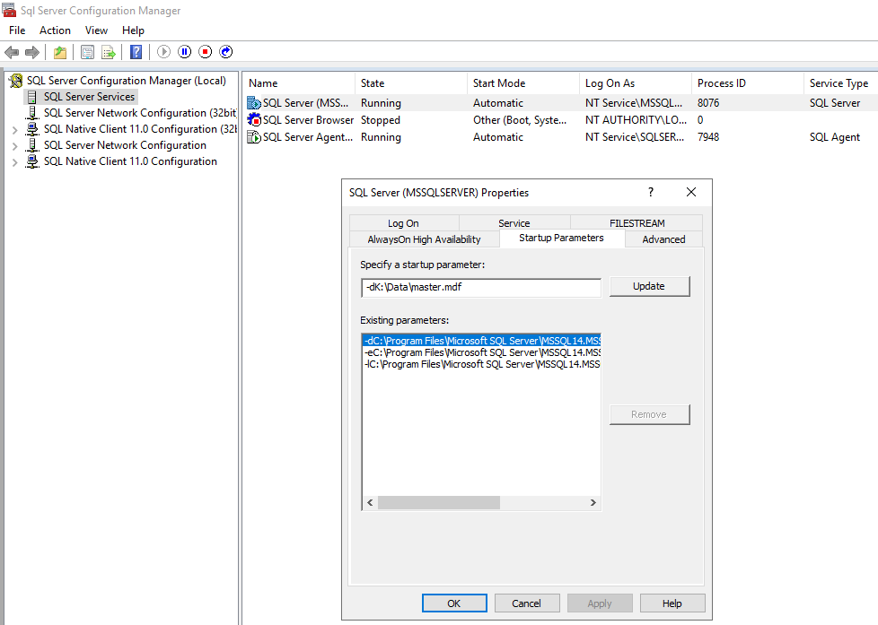Click the Export List toolbar icon
This screenshot has width=878, height=625.
click(109, 51)
